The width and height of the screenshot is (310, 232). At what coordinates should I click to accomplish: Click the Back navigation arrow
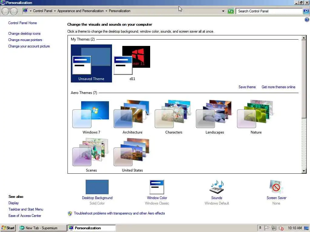click(5, 11)
